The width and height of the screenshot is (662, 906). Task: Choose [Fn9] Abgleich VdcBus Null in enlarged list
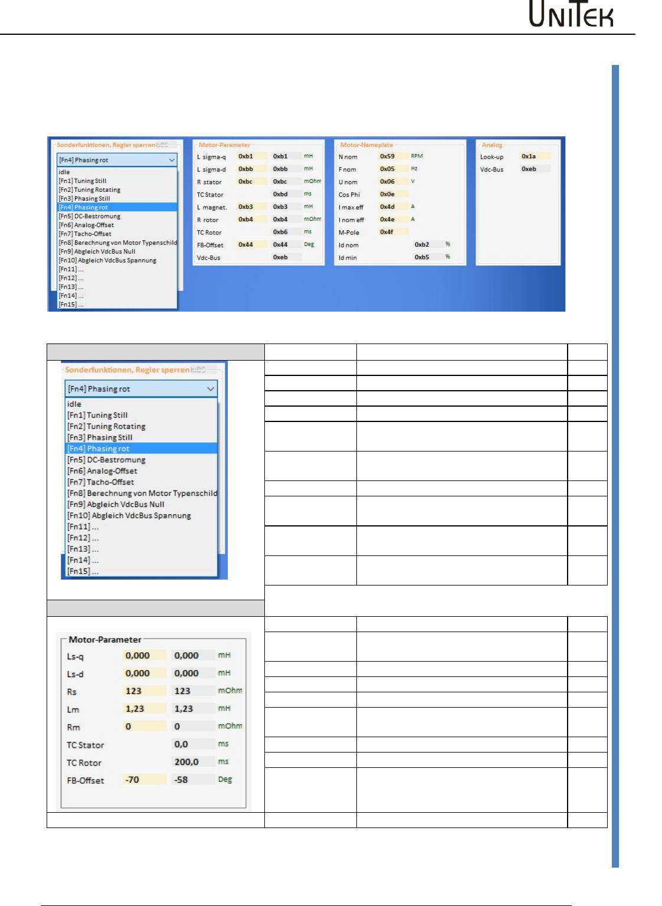(141, 505)
